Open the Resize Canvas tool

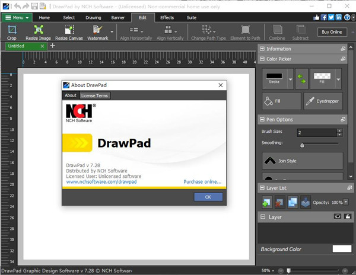(x=69, y=32)
